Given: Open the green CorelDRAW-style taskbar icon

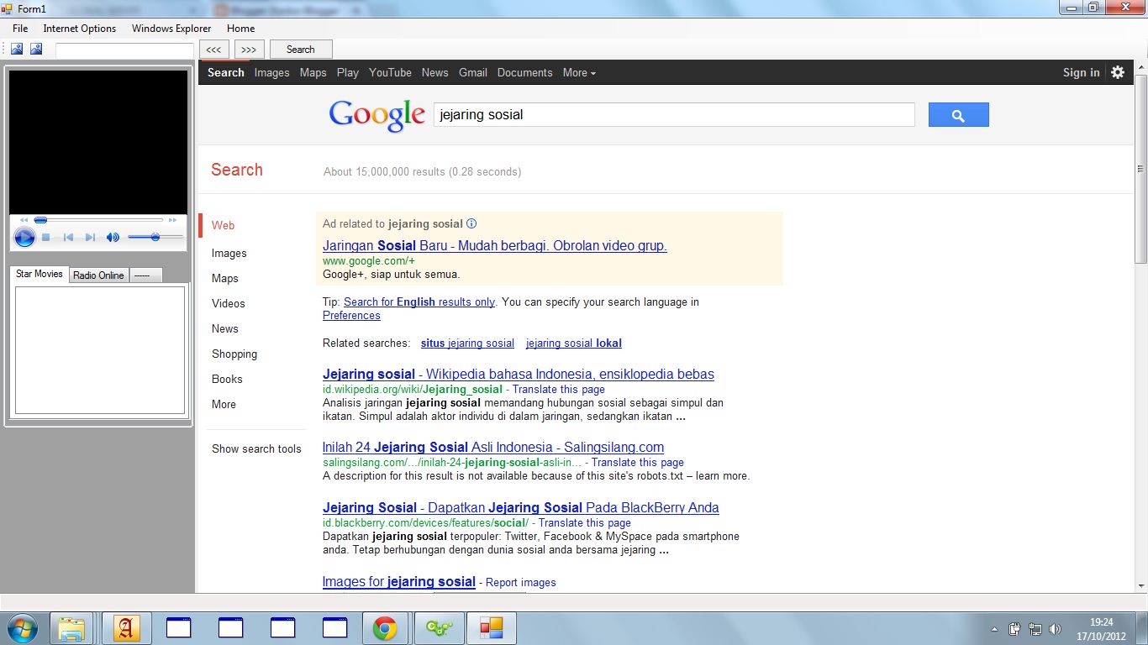Looking at the screenshot, I should pyautogui.click(x=439, y=628).
